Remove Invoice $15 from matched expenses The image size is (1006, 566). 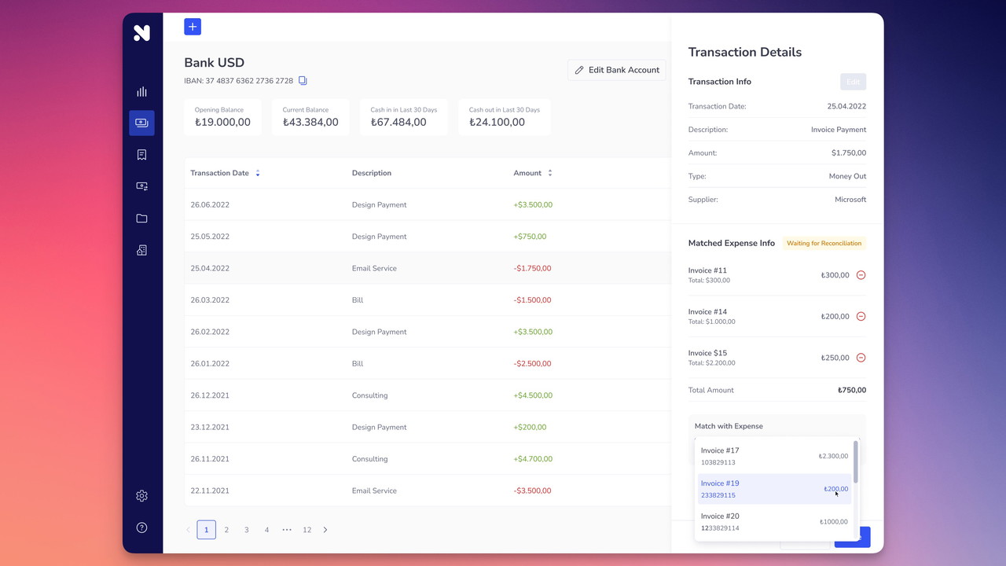pyautogui.click(x=861, y=358)
